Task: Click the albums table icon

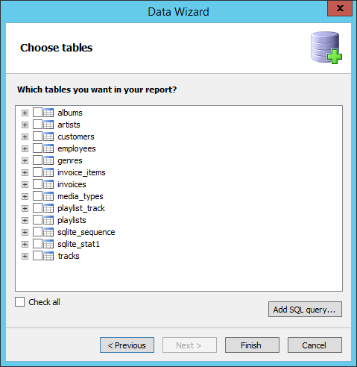Action: [x=48, y=113]
